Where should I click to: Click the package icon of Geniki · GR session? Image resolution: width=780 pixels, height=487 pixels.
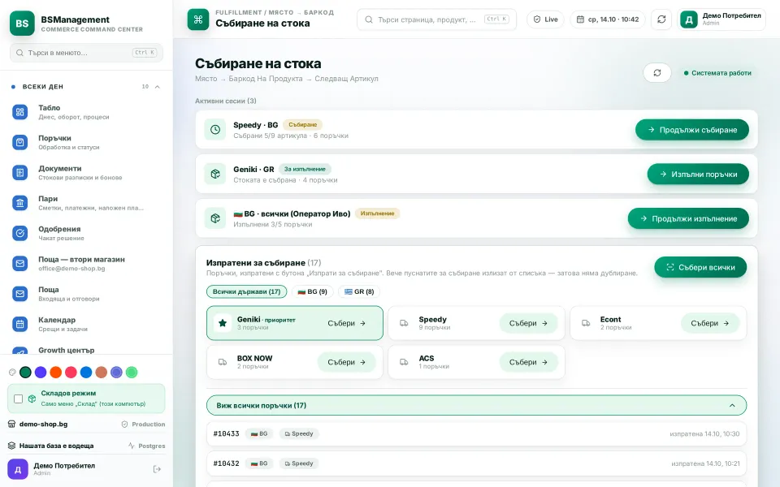pos(215,174)
